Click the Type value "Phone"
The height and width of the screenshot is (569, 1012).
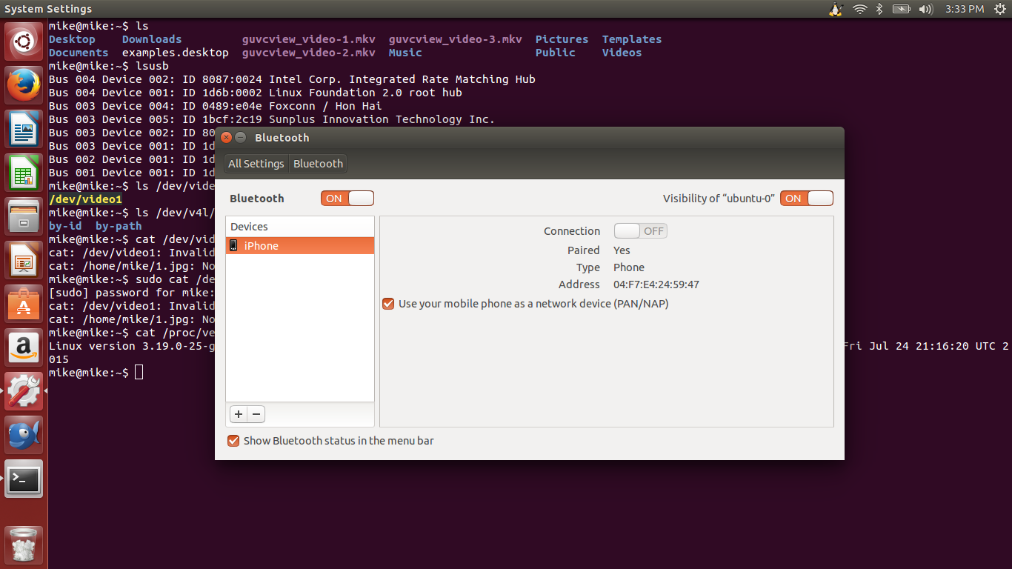click(x=629, y=267)
